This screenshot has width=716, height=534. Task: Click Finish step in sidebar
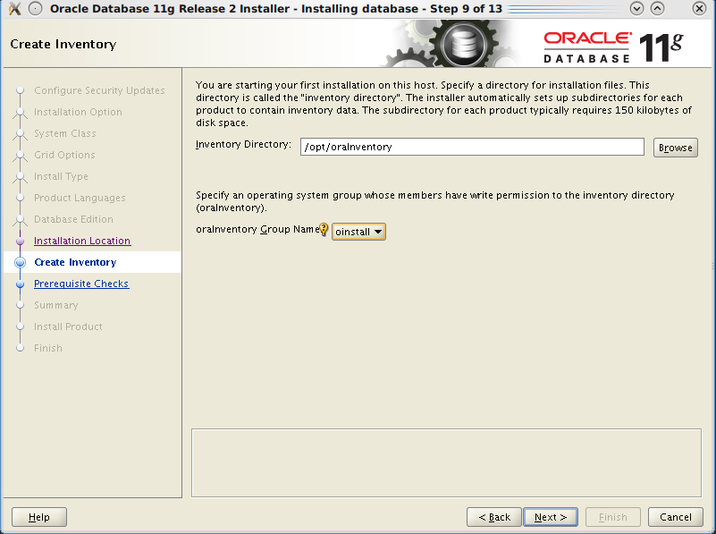pos(48,348)
